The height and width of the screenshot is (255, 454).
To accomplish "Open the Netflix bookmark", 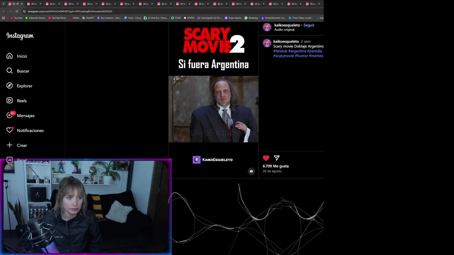I will [x=74, y=18].
